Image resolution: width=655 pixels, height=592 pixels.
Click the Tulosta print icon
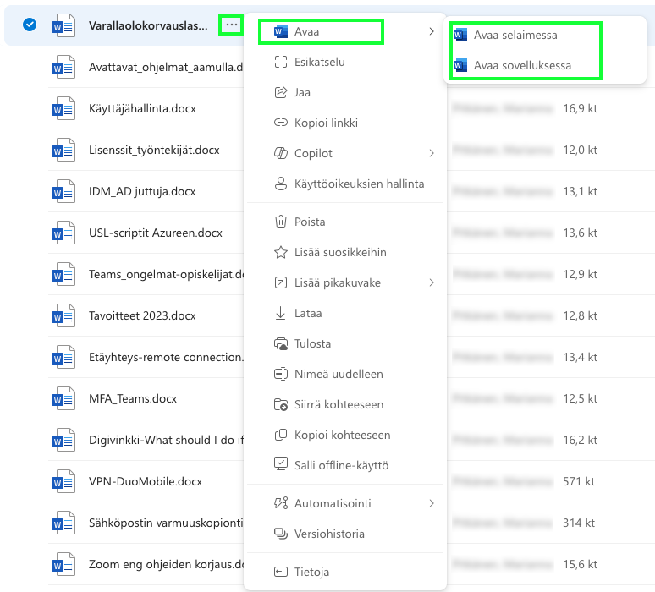pyautogui.click(x=281, y=343)
